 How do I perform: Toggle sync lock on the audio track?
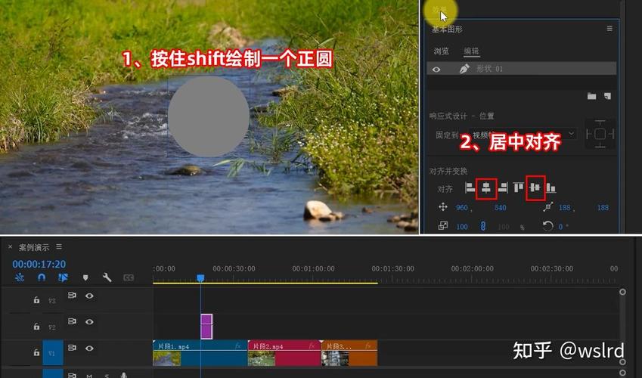[72, 375]
